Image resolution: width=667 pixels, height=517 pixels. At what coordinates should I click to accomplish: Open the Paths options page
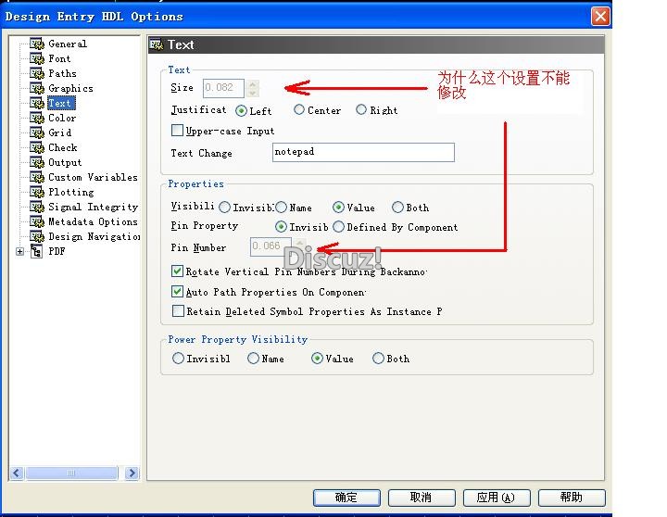63,73
